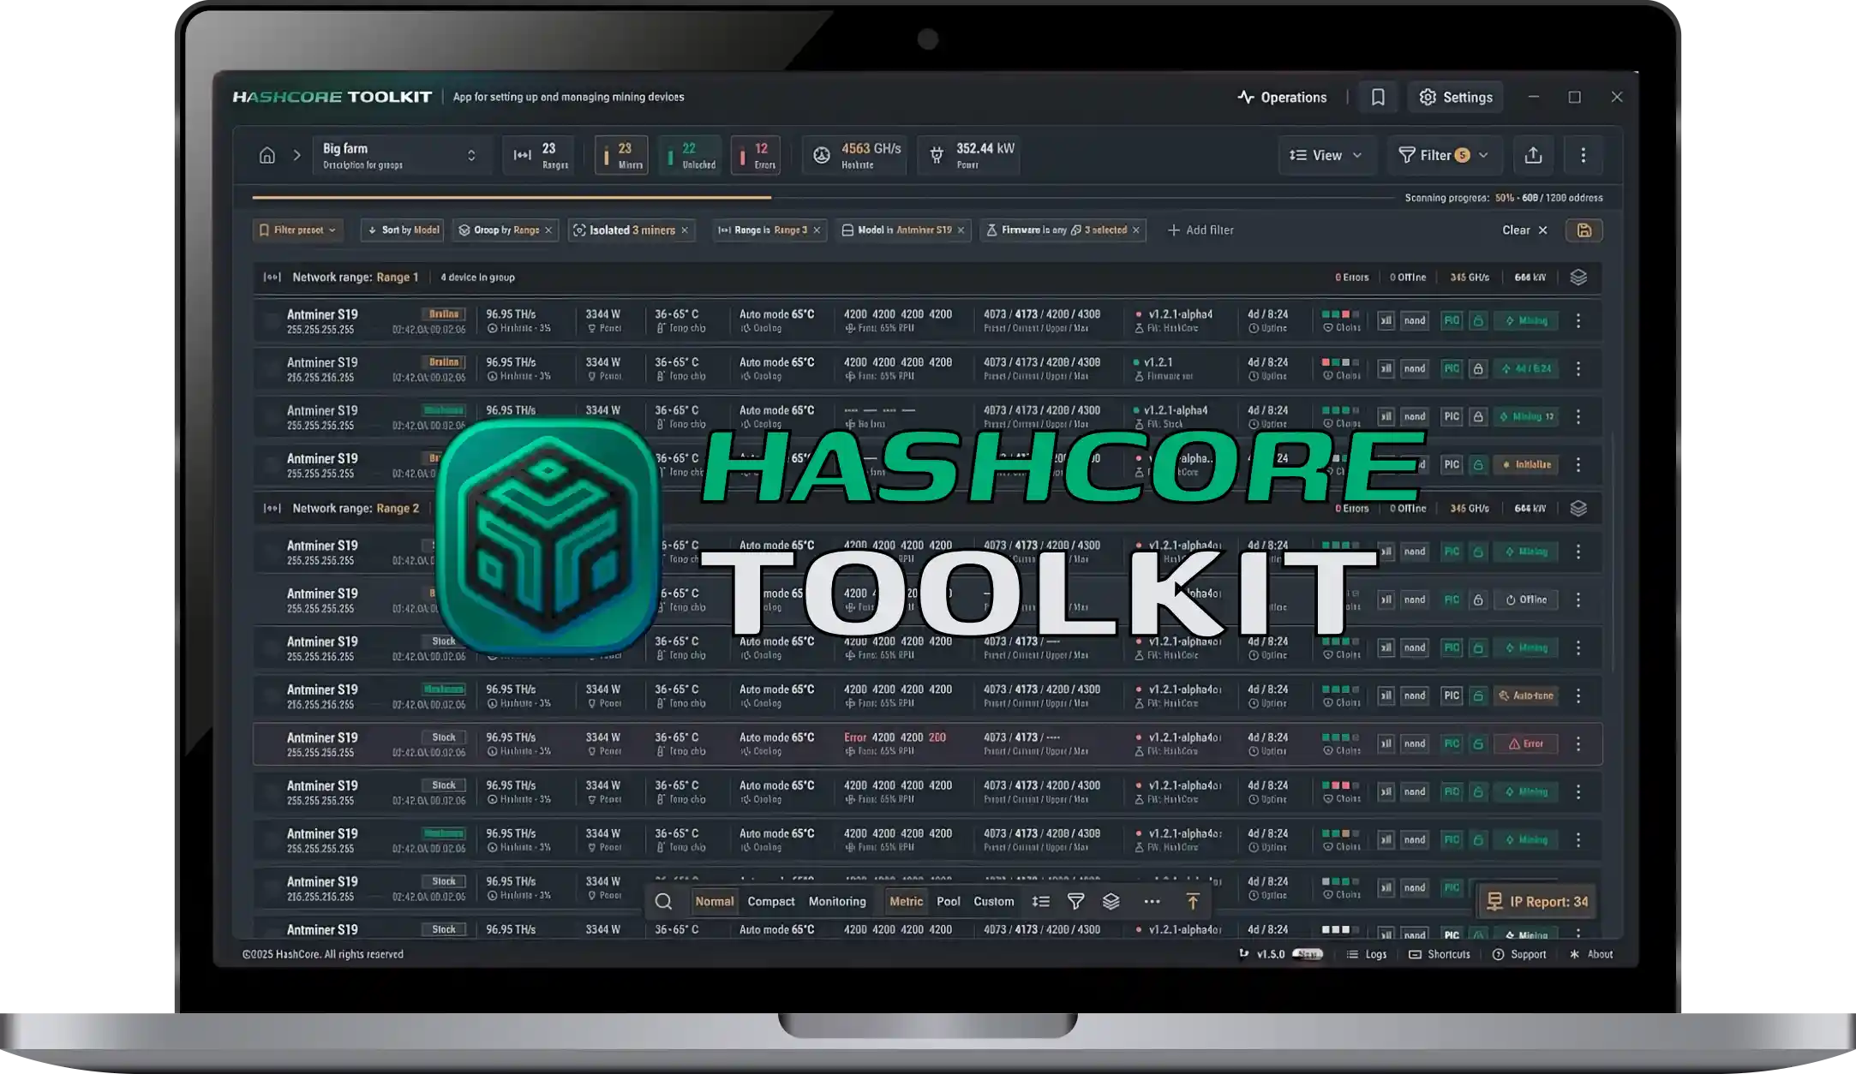Clear all filters
This screenshot has width=1856, height=1074.
pyautogui.click(x=1524, y=230)
